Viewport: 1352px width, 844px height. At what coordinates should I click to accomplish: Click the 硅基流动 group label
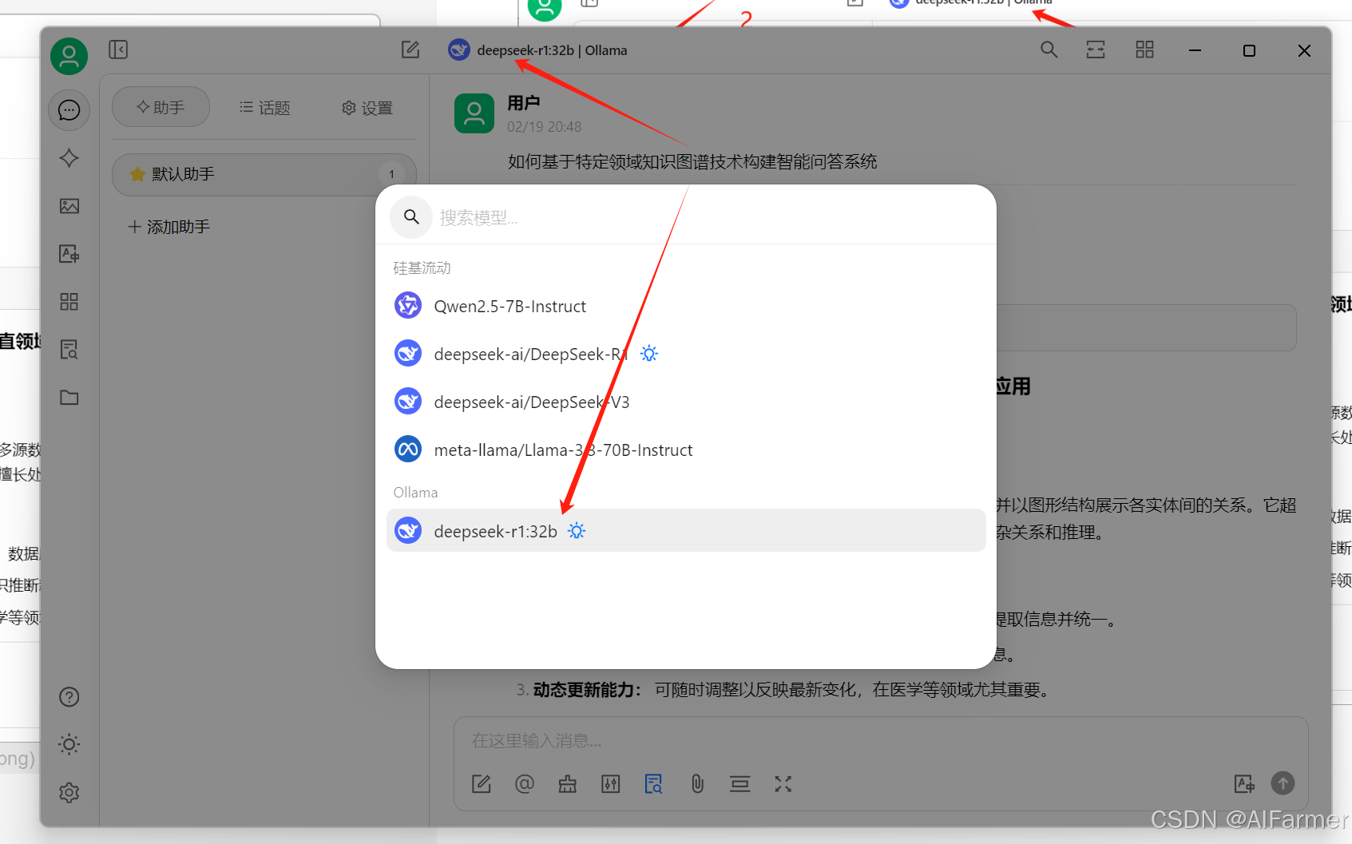[x=422, y=268]
